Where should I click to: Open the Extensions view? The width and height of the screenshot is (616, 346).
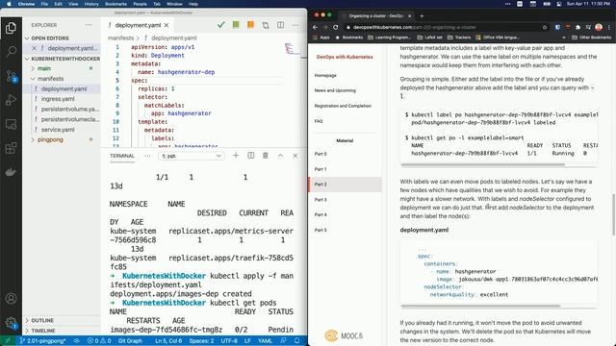point(11,148)
